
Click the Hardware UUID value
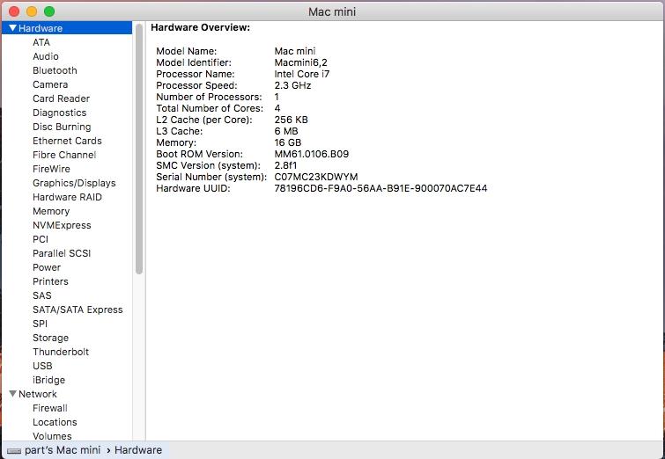381,188
